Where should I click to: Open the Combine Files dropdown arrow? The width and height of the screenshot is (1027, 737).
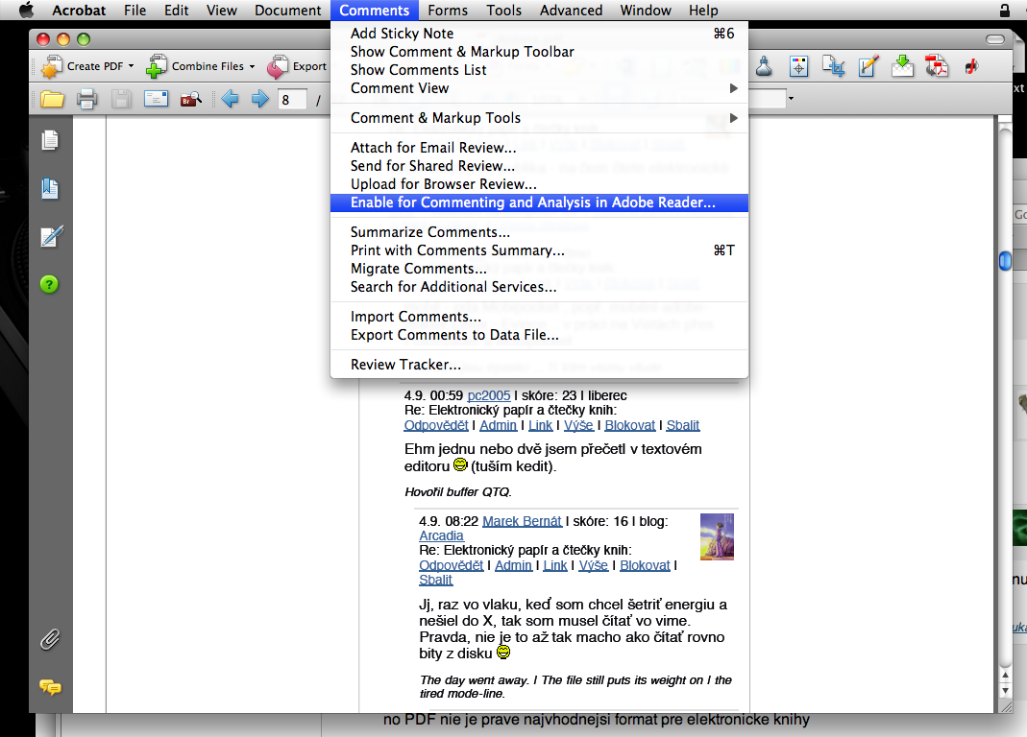click(252, 66)
